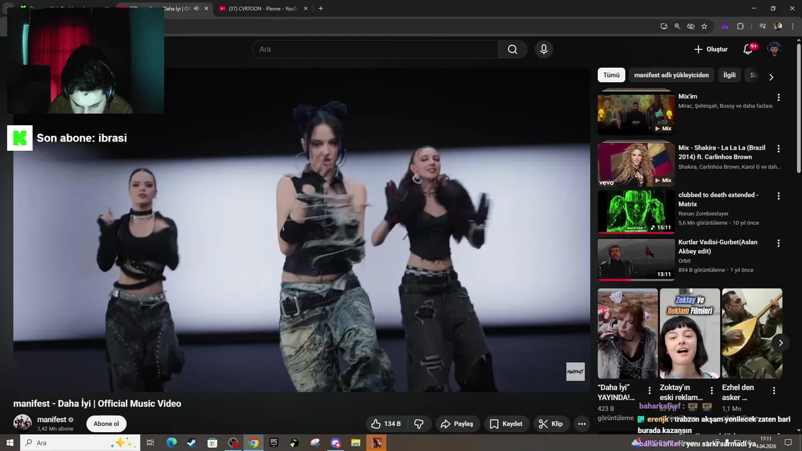Subscribe using Abone ol button
The width and height of the screenshot is (802, 451).
106,424
